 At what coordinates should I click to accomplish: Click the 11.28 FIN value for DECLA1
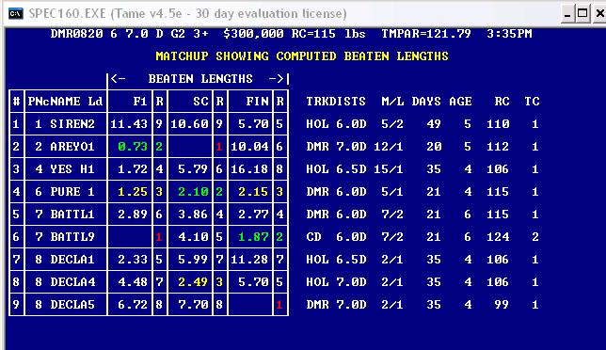click(x=249, y=260)
